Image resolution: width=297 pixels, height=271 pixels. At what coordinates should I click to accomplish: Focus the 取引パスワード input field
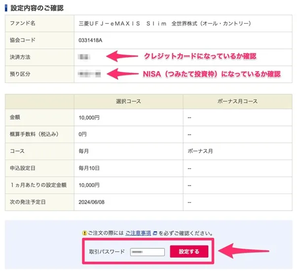coord(148,252)
